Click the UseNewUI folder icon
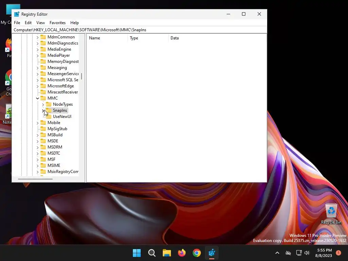Viewport: 348px width, 261px height. click(x=48, y=116)
